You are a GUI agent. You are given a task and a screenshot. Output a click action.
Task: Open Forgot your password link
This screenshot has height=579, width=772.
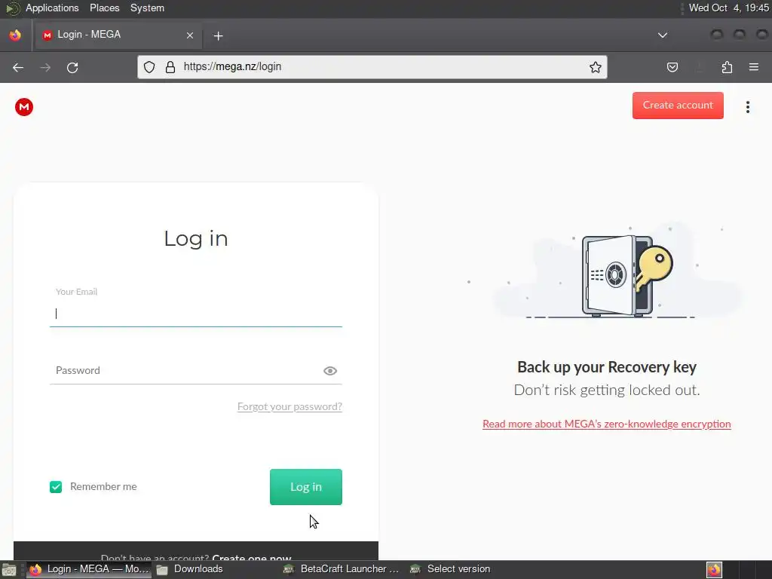[x=289, y=406]
